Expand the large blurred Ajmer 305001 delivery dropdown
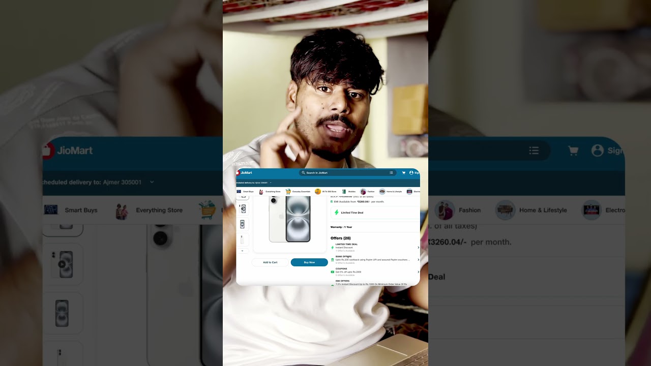 152,182
